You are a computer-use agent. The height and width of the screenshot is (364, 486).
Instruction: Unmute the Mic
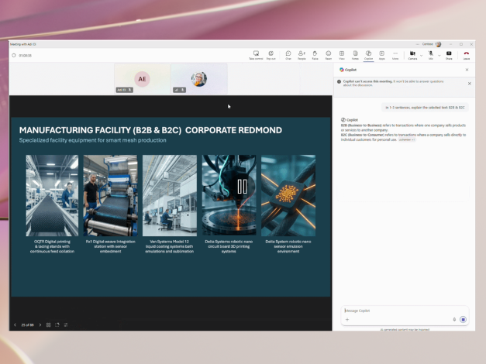(431, 53)
